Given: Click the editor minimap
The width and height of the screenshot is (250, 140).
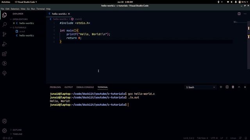Looking at the screenshot, I should click(x=239, y=22).
